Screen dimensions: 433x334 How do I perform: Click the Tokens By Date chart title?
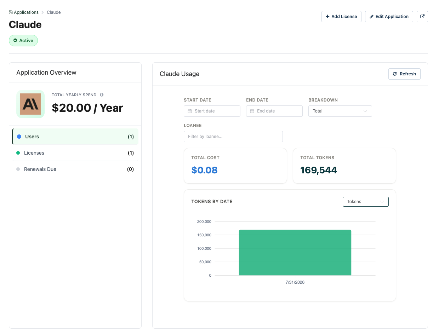(212, 202)
